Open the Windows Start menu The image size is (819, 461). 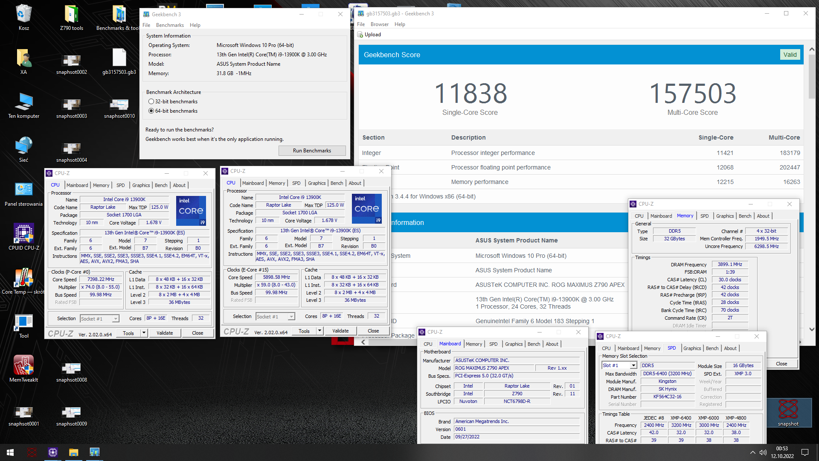[10, 452]
